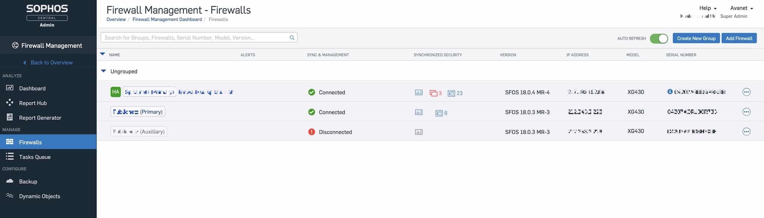This screenshot has width=764, height=218.
Task: Open more options for Auxiliary firewall row
Action: (746, 131)
